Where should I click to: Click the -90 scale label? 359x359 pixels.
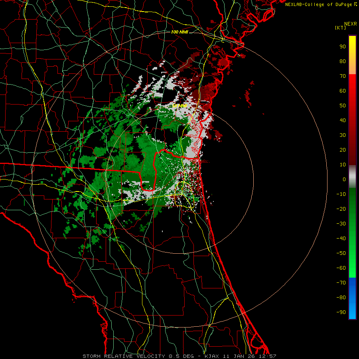(x=341, y=312)
